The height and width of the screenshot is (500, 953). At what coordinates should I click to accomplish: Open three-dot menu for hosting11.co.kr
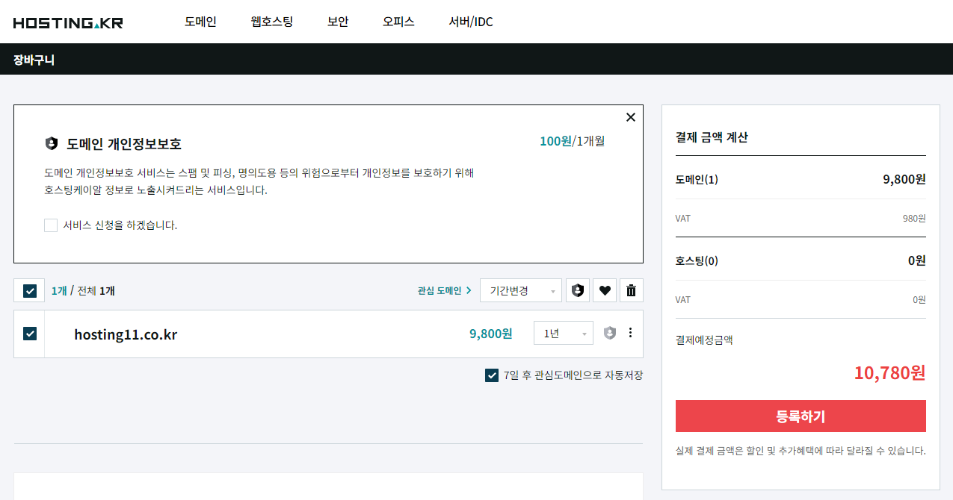(x=630, y=333)
